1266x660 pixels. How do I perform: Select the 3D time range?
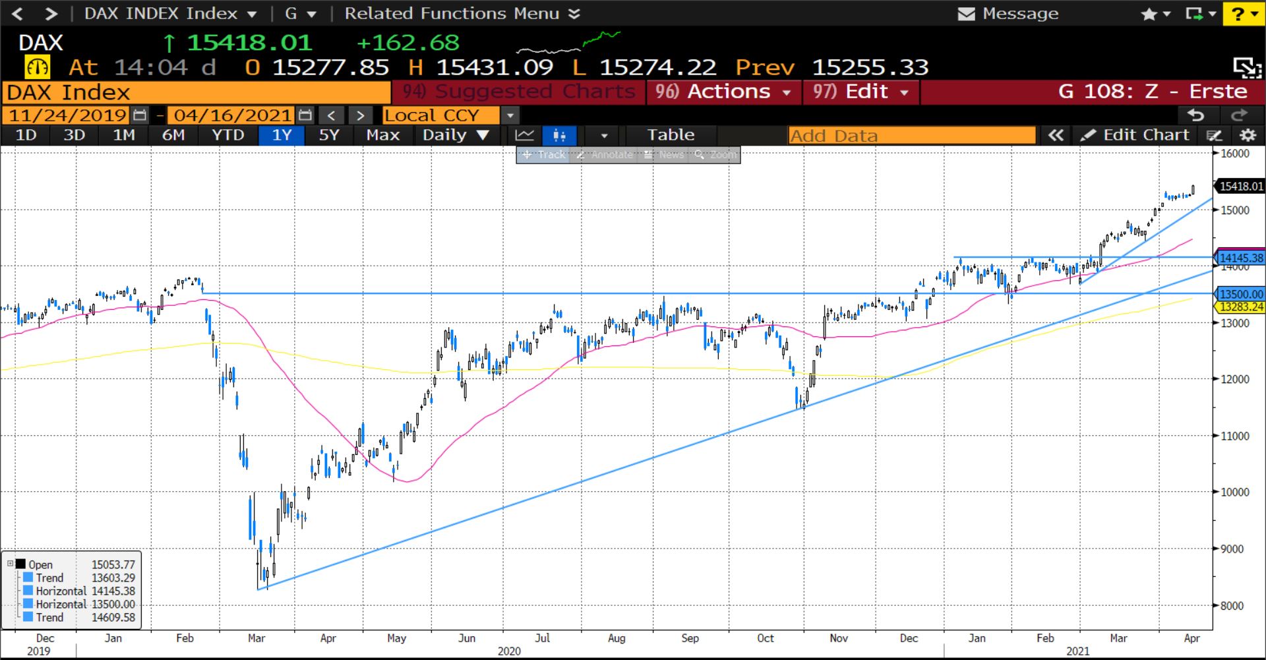pos(74,135)
